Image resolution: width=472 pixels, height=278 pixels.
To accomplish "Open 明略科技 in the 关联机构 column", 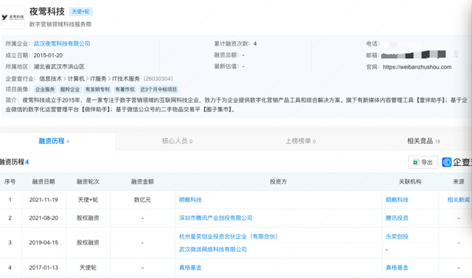I will pyautogui.click(x=397, y=200).
